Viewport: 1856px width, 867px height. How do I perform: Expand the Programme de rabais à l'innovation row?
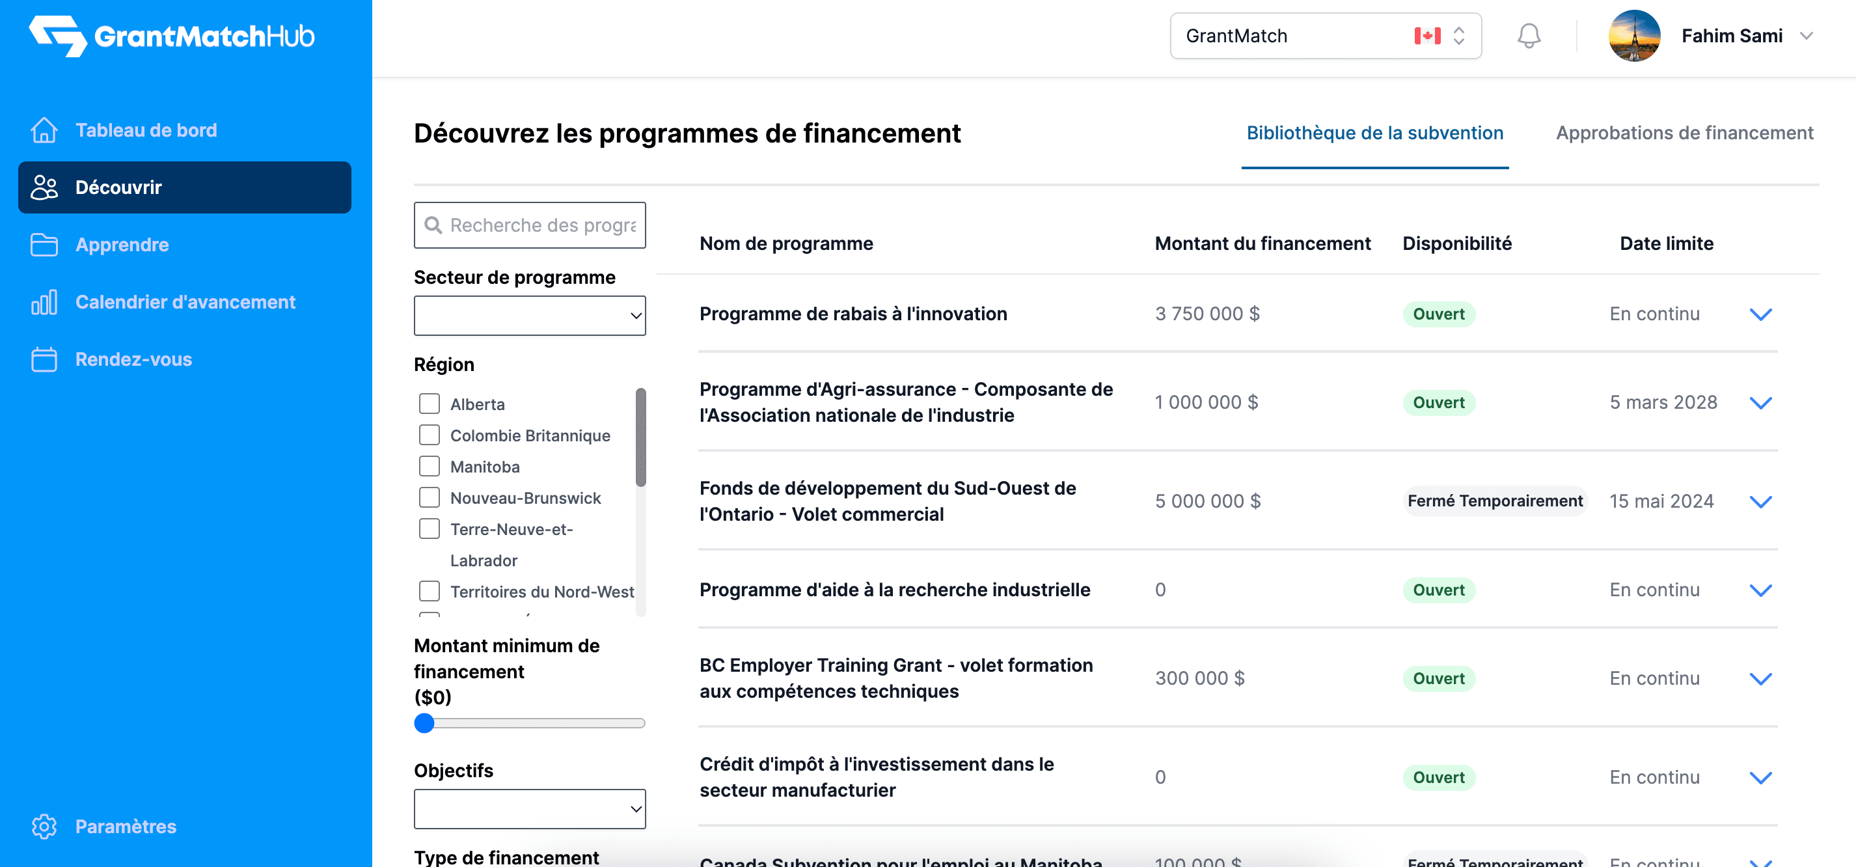click(1760, 314)
